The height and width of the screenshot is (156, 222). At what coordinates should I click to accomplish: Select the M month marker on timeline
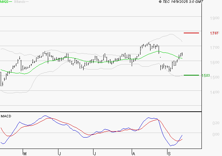[x=25, y=154]
